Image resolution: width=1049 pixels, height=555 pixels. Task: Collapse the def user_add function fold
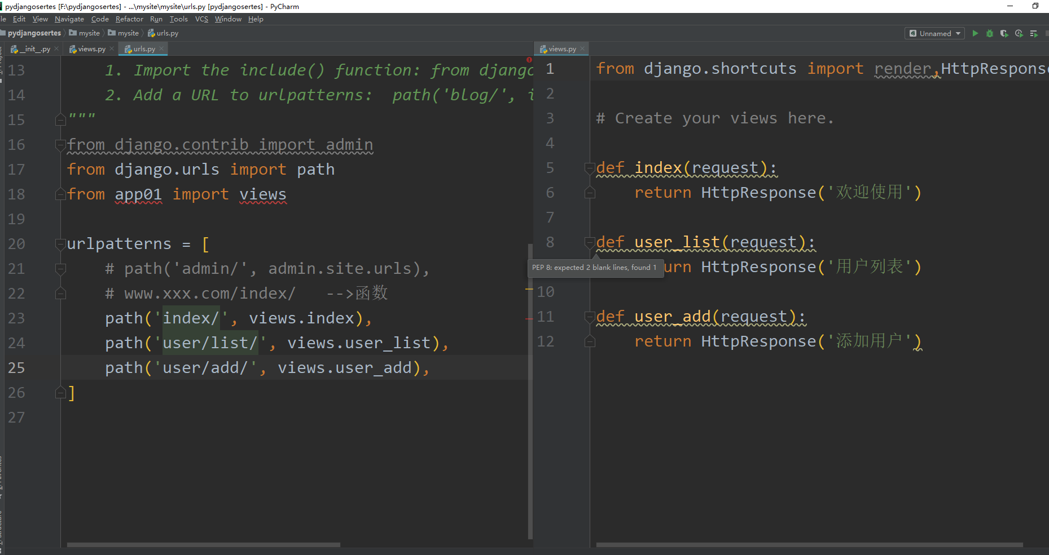(590, 317)
